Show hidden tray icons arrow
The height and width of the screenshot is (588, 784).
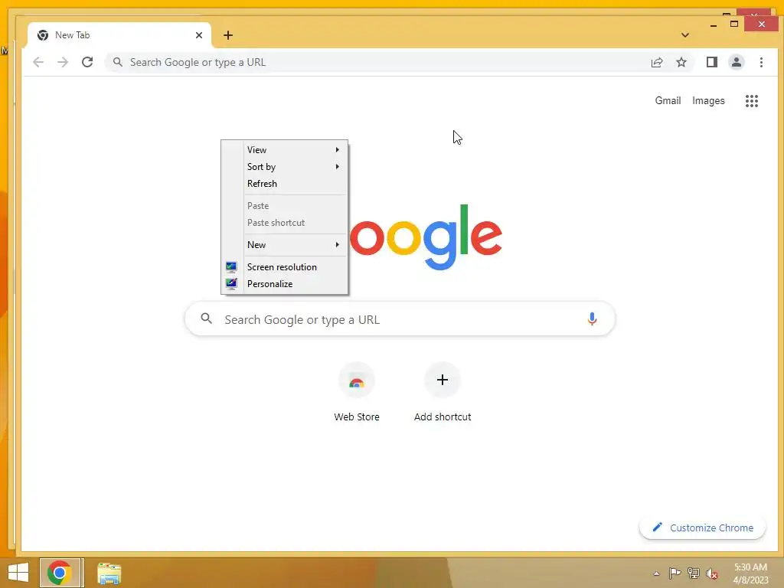(656, 573)
